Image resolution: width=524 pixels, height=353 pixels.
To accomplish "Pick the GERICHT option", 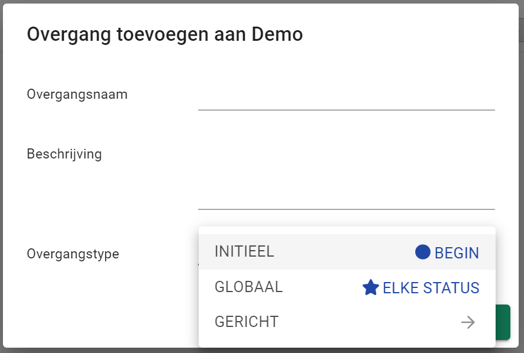I will point(247,322).
